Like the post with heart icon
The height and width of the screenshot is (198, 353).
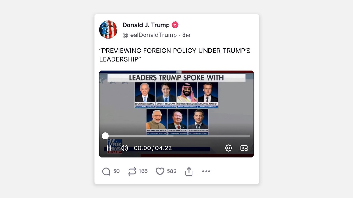160,171
